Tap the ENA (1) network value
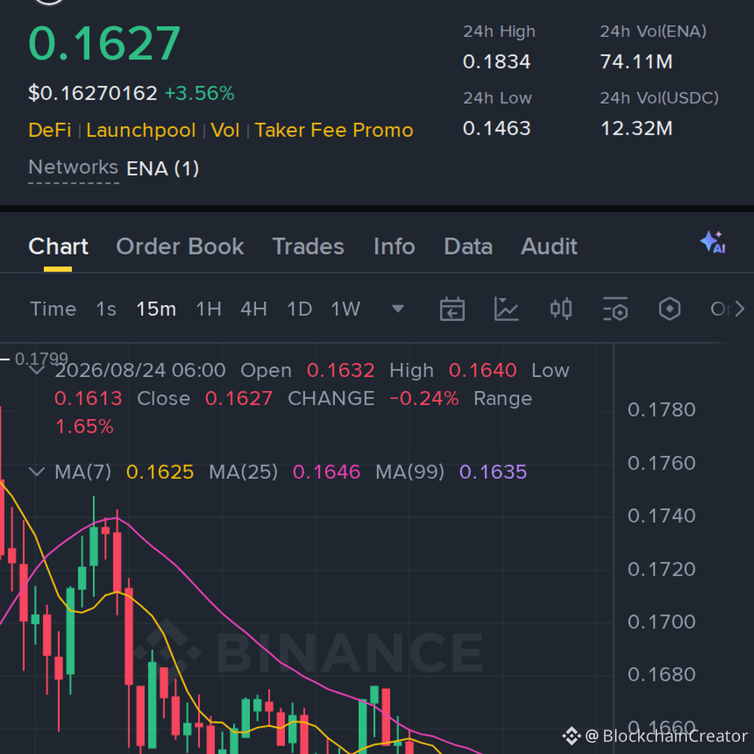 coord(163,168)
